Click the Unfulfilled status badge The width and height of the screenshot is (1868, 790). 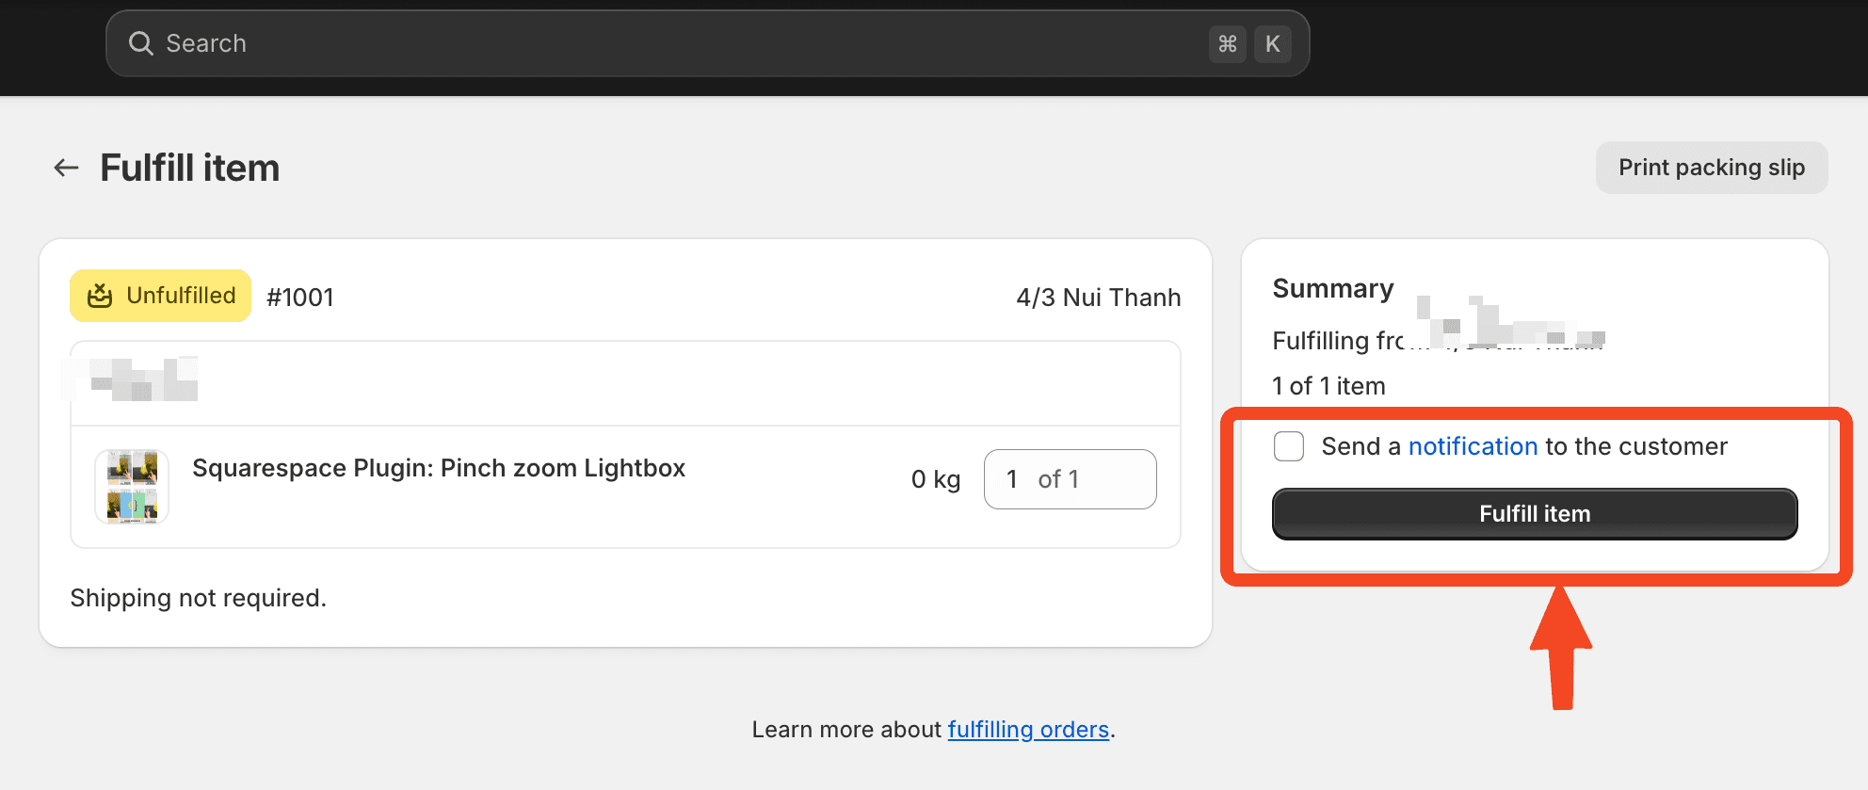click(161, 296)
